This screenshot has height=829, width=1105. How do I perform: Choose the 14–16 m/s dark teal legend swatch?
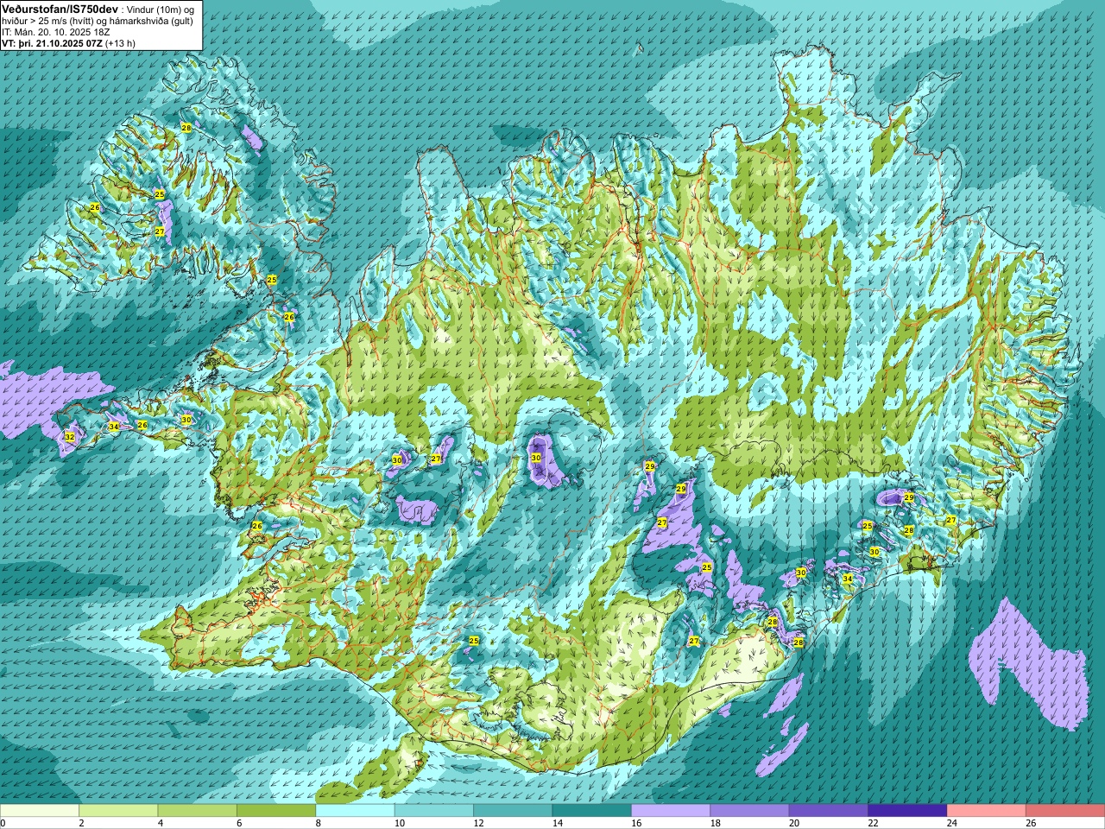[x=592, y=811]
